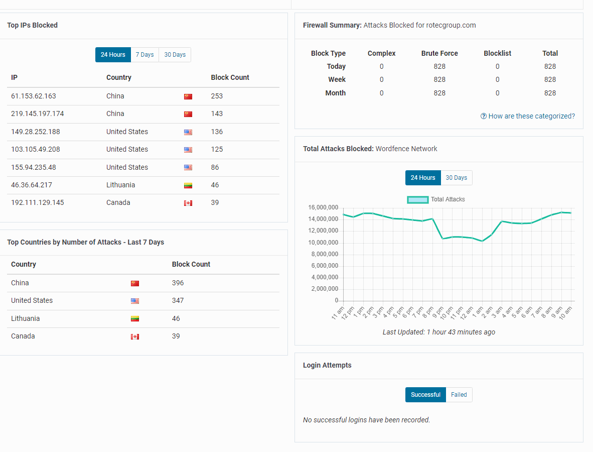
Task: Click Canada flag in Top Countries table
Action: [x=135, y=336]
